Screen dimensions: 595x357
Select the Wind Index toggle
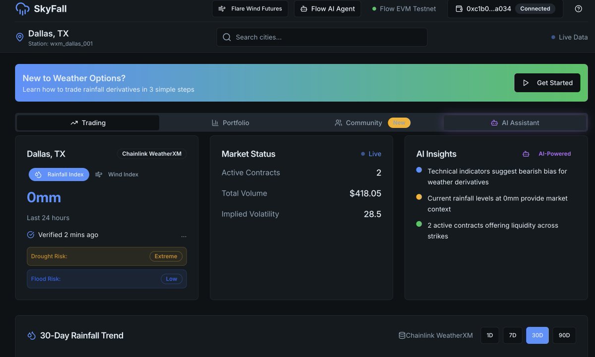117,174
